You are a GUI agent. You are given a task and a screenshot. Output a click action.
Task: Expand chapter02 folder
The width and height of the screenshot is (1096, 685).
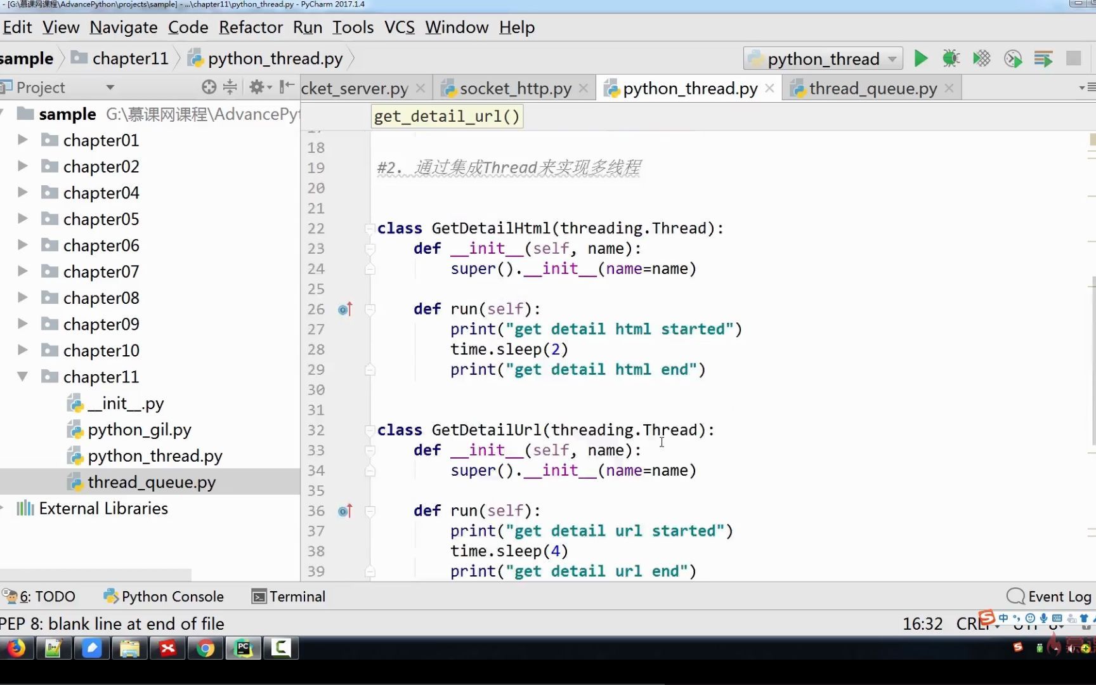(x=22, y=166)
